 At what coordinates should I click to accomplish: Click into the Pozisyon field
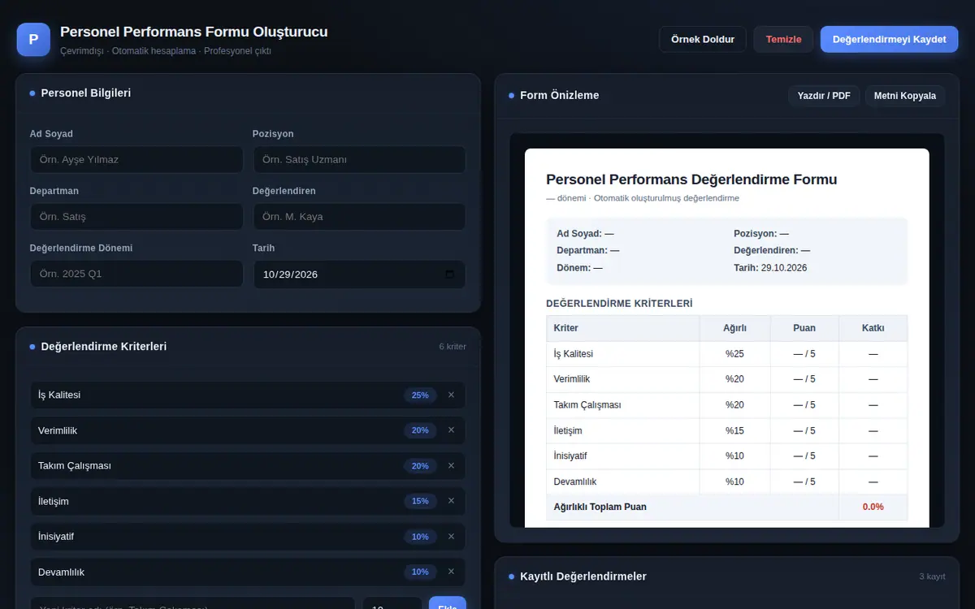click(359, 159)
